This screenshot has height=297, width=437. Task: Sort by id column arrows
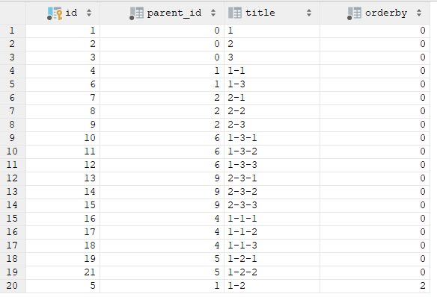(x=89, y=13)
